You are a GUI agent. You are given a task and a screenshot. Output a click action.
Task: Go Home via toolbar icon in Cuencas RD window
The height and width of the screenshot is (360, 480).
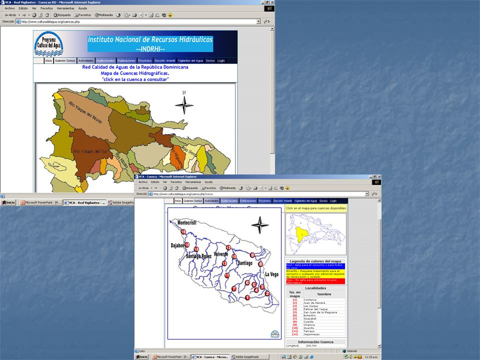pos(47,15)
